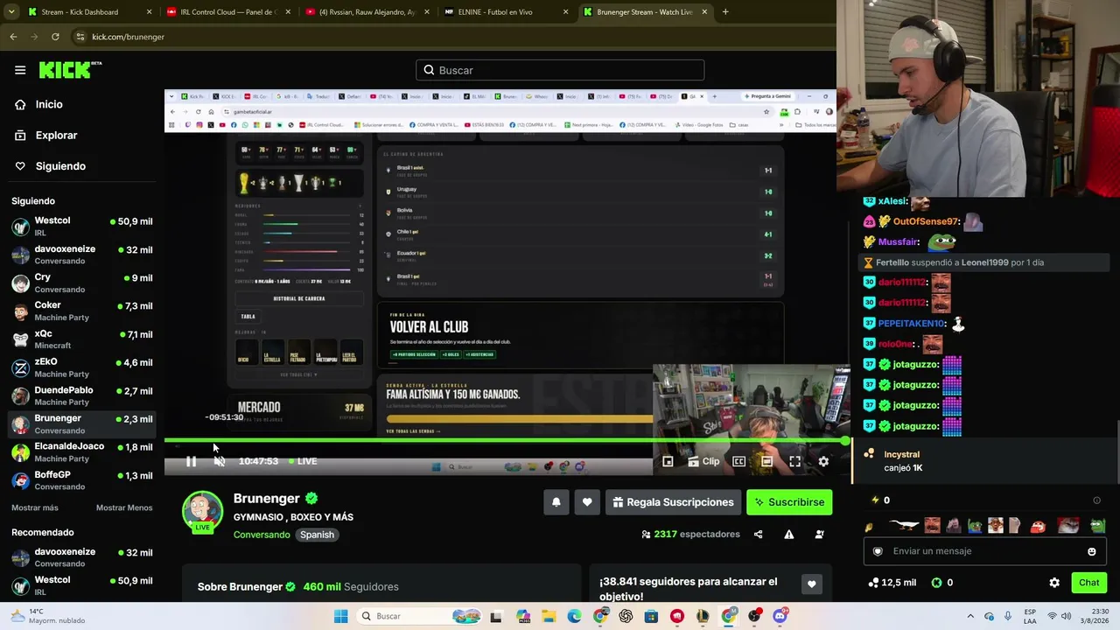Open File Explorer from the taskbar
This screenshot has width=1120, height=630.
(549, 616)
